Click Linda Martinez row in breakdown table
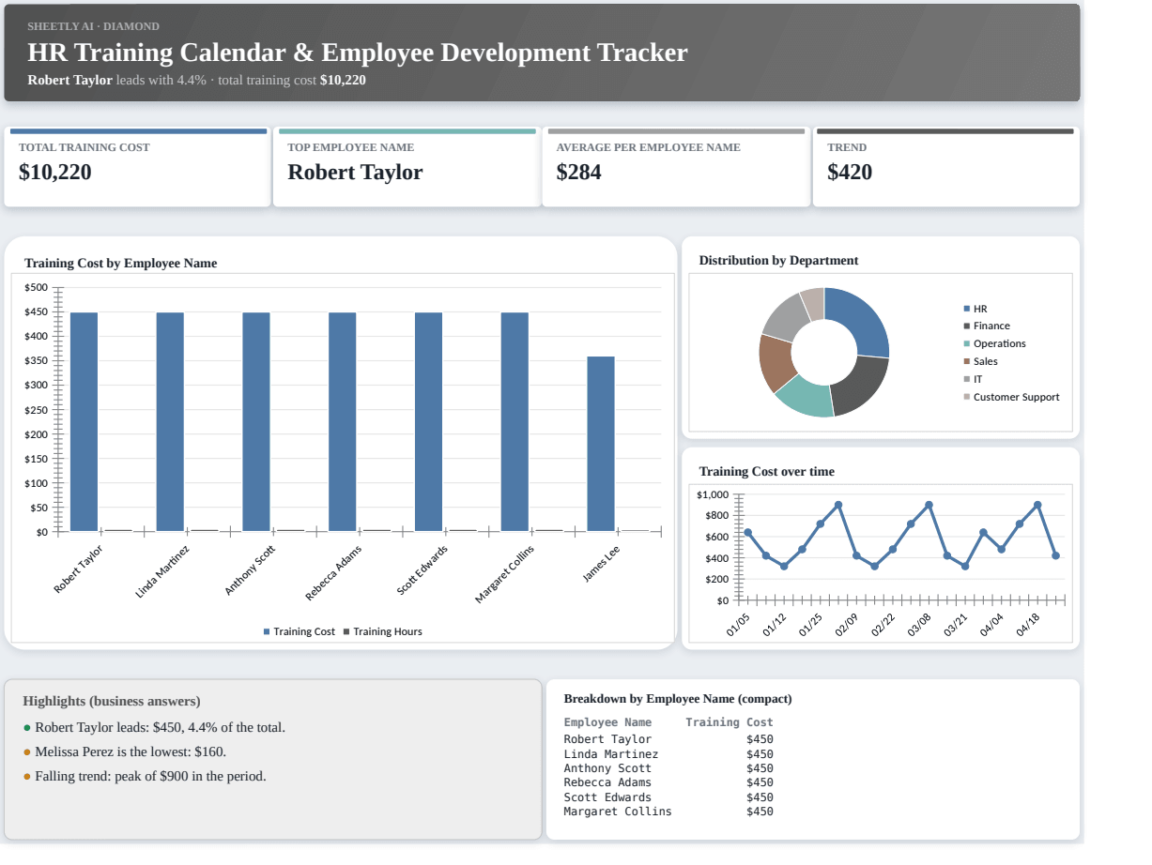Screen dimensions: 1152x865 click(x=668, y=754)
